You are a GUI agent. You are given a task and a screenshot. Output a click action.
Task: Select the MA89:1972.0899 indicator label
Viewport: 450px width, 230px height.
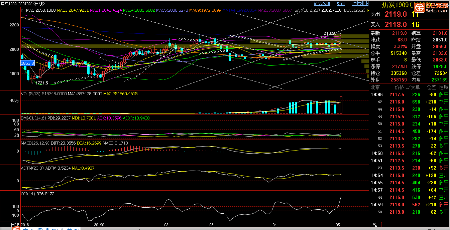(x=205, y=10)
